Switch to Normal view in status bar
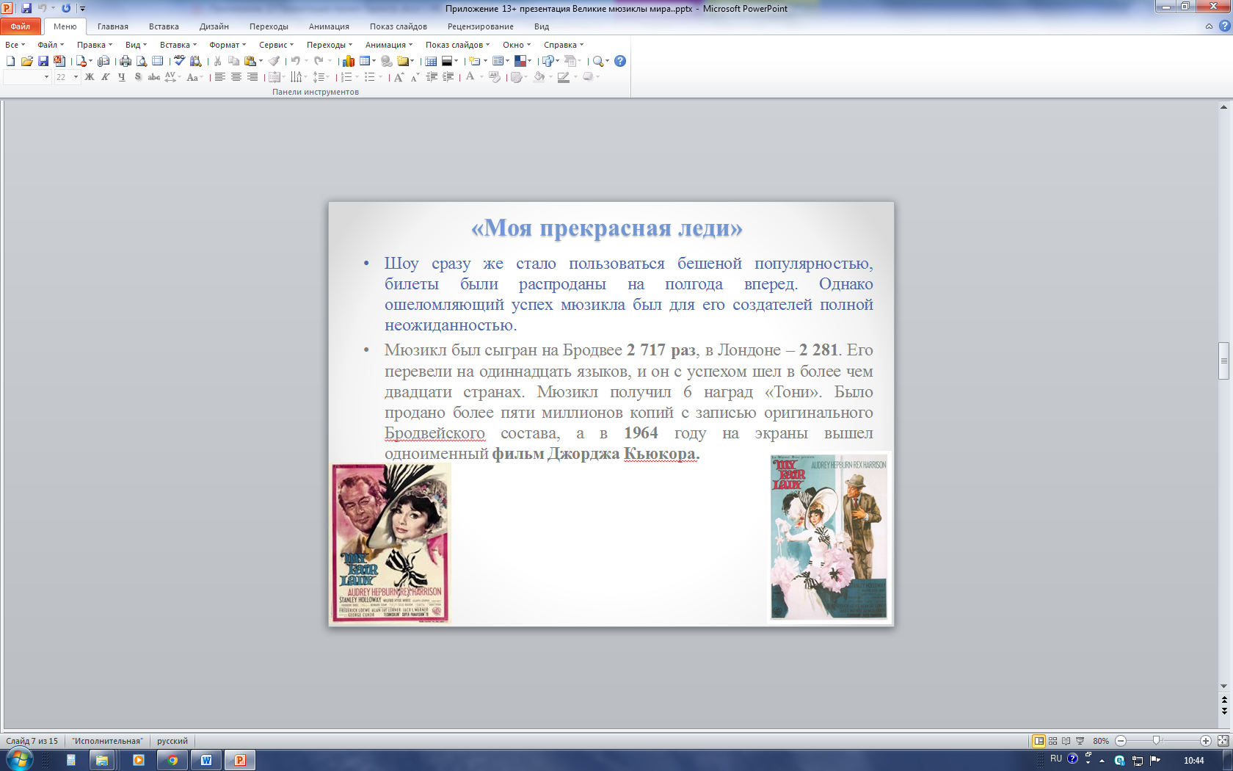Viewport: 1233px width, 771px height. point(1039,741)
